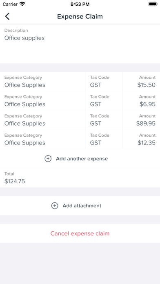Screen dimensions: 160x284
Task: Cancel expense claim
Action: pos(80,233)
